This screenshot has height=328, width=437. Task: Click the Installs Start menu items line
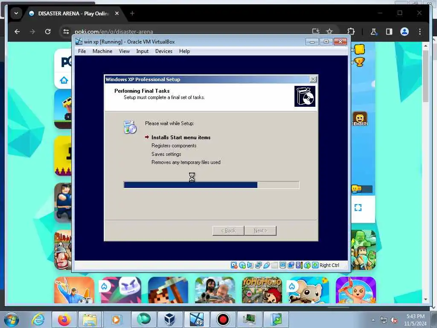[181, 138]
